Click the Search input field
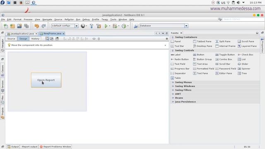The width and height of the screenshot is (265, 149). click(243, 19)
